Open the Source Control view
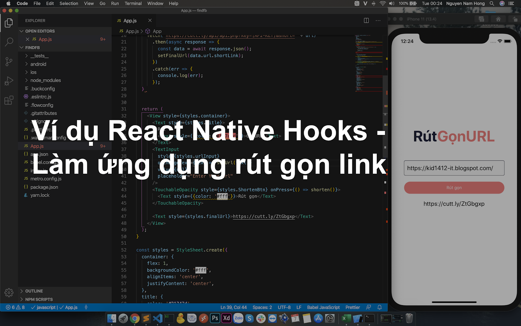 9,61
